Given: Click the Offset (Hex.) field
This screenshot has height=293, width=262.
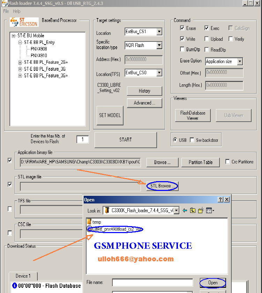Looking at the screenshot, I should 224,72.
